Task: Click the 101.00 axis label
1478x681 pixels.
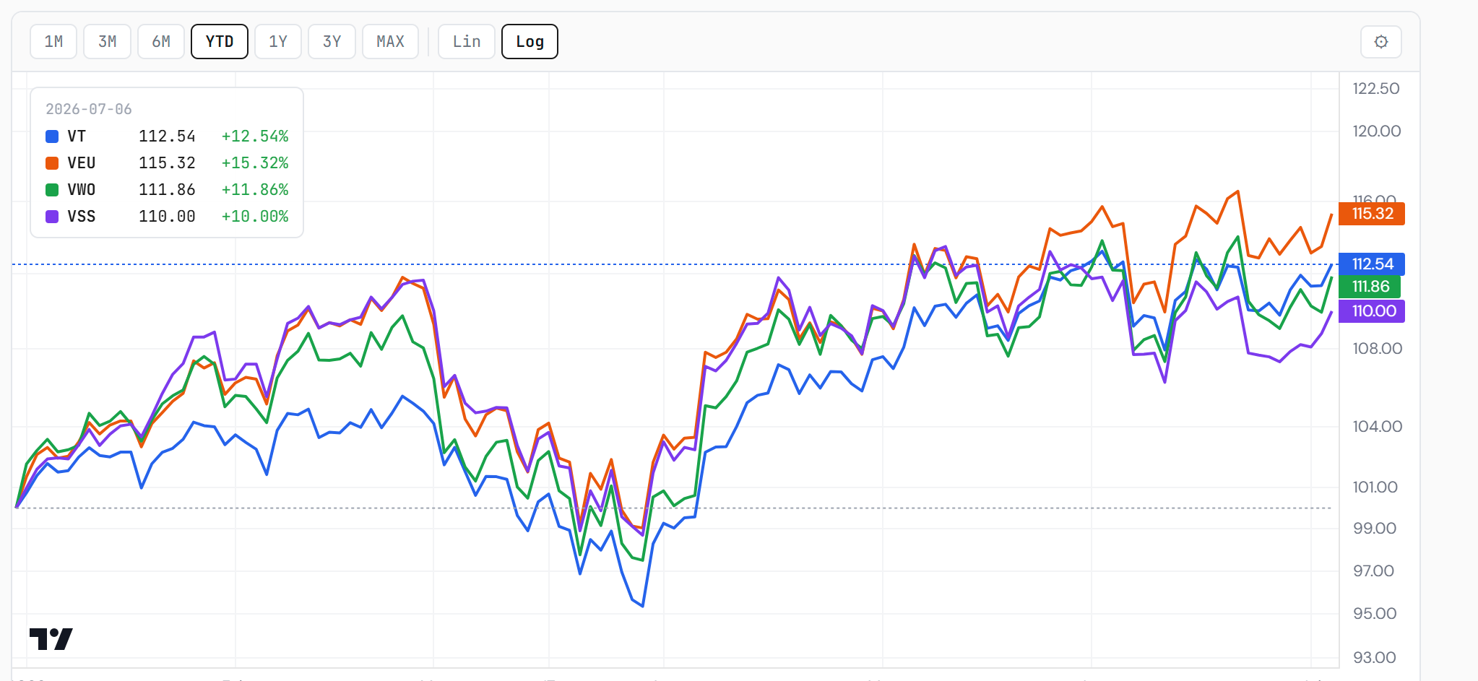Action: 1375,487
